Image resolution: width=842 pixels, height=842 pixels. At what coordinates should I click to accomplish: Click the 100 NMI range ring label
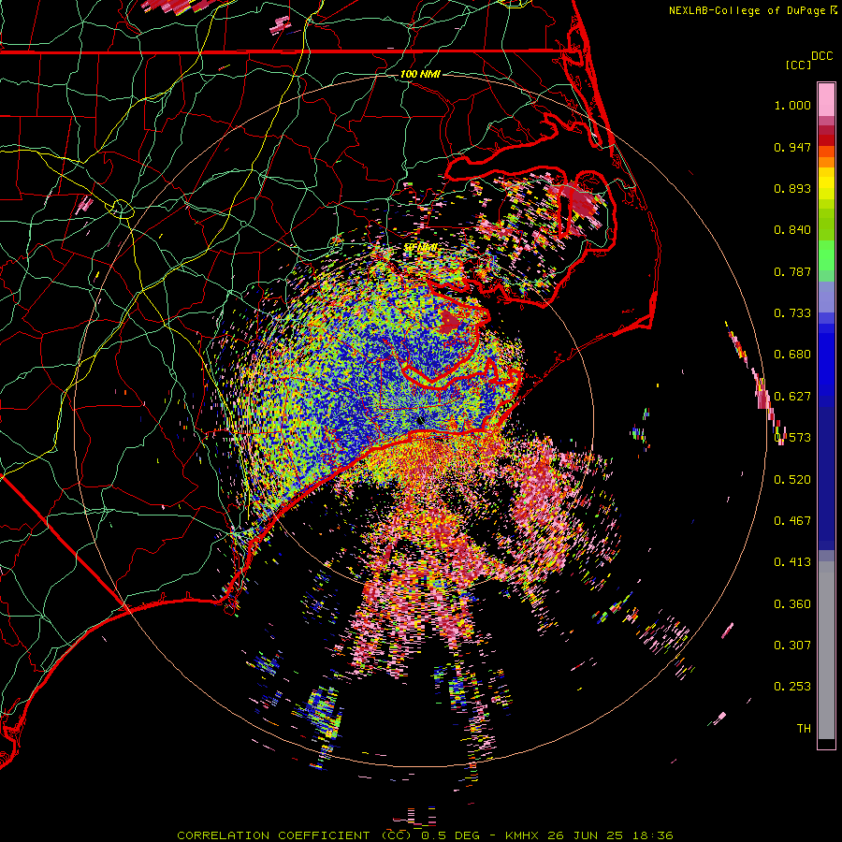pos(420,74)
